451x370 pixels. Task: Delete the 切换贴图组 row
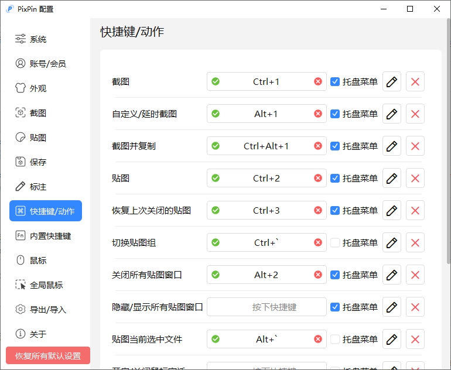tap(415, 242)
